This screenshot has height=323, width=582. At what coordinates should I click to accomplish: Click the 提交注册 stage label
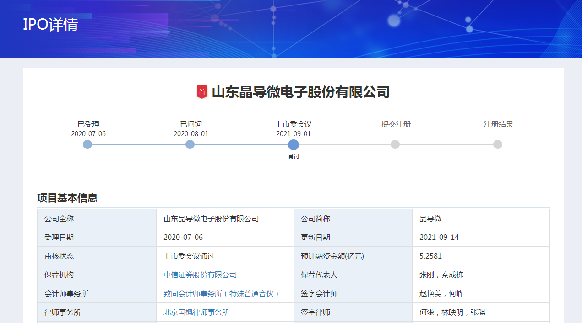point(396,124)
